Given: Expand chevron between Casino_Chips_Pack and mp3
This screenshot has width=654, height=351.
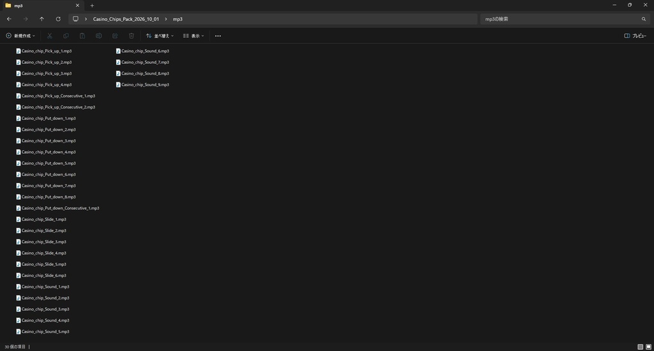Looking at the screenshot, I should (165, 19).
